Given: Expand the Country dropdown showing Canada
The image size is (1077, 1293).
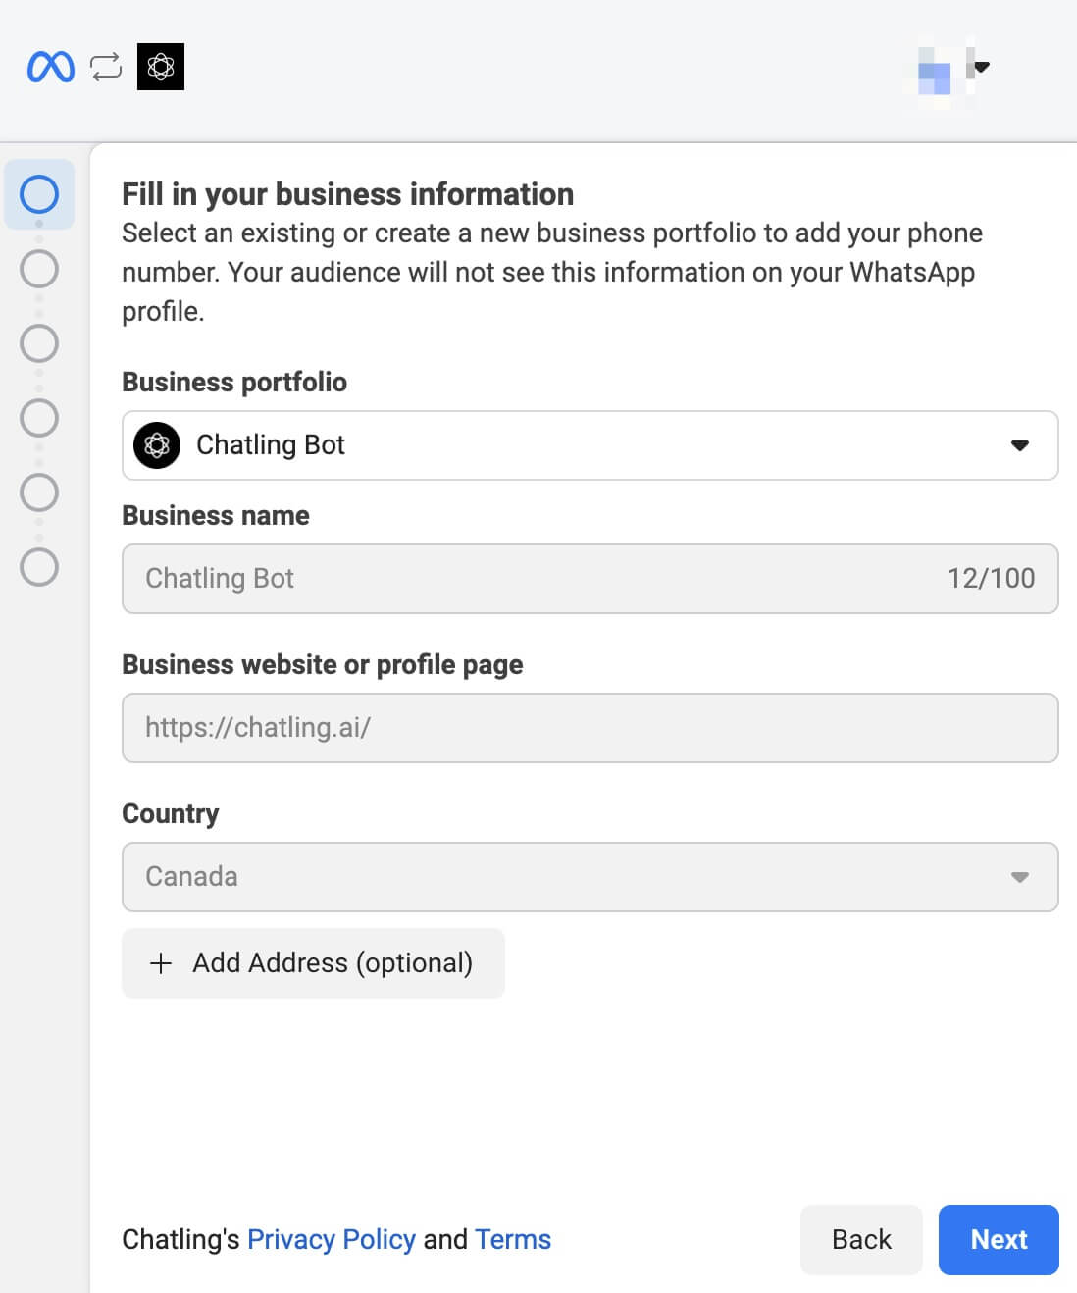Looking at the screenshot, I should click(590, 877).
